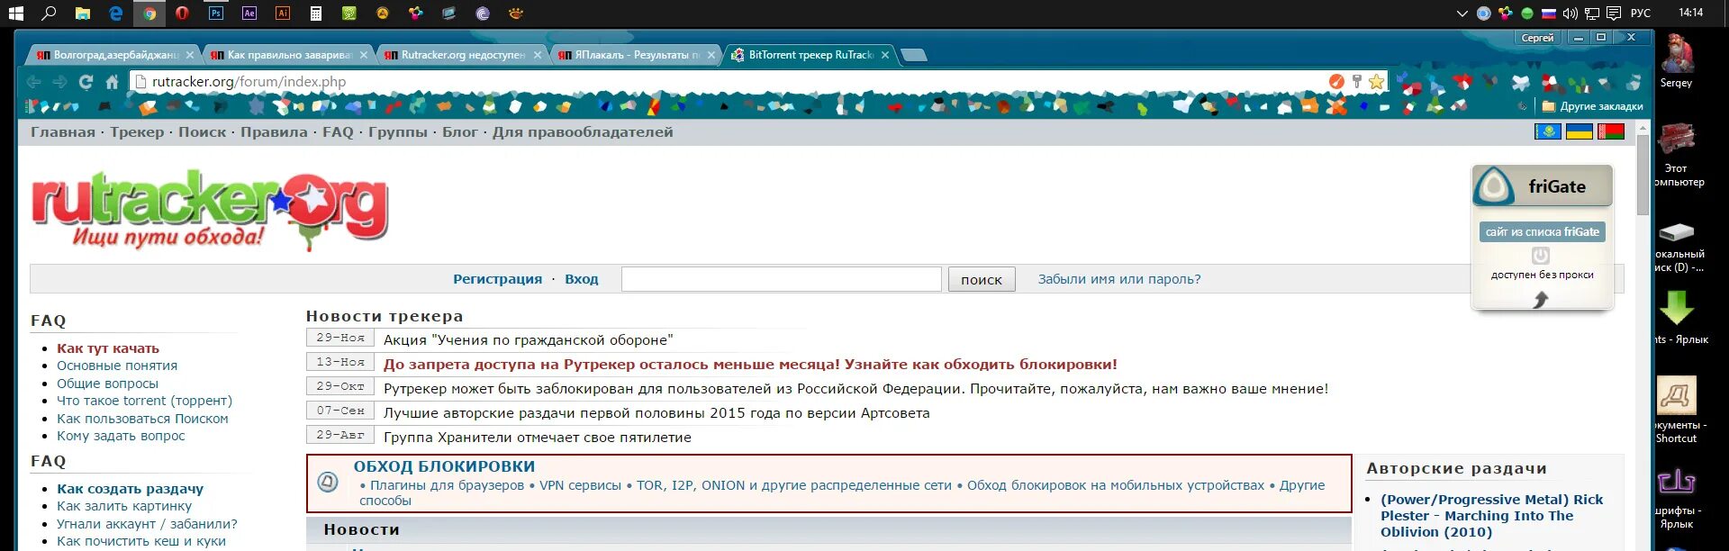Open the Calculator from the taskbar

coord(316,14)
